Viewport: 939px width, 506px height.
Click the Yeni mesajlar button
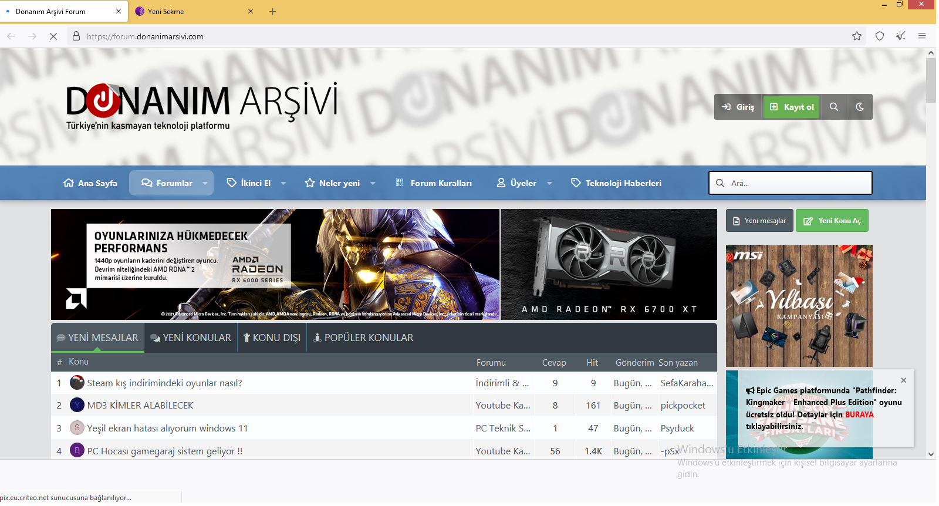pos(759,221)
